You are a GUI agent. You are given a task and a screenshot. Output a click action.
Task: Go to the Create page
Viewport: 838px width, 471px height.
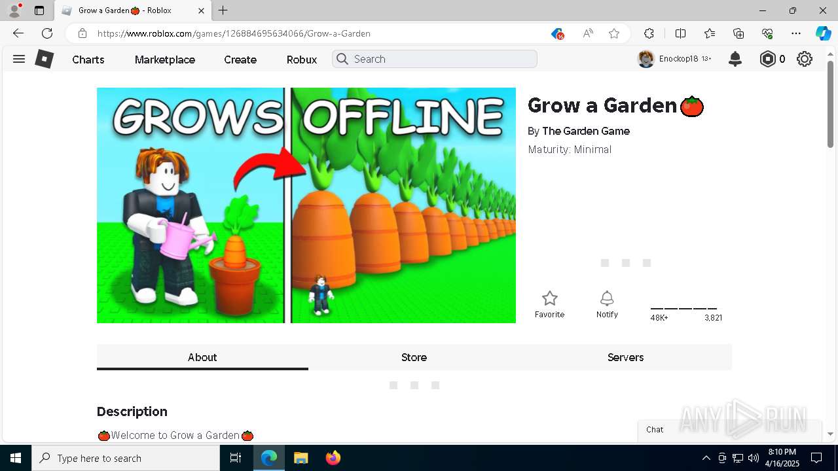pos(240,60)
